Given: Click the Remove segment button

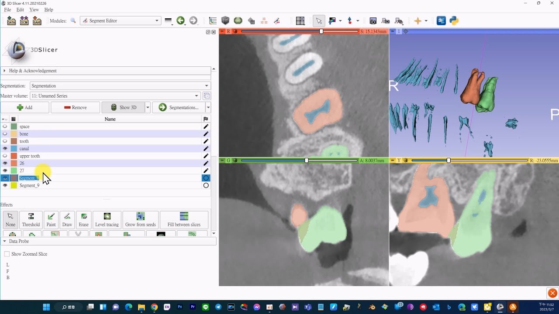Looking at the screenshot, I should [75, 107].
